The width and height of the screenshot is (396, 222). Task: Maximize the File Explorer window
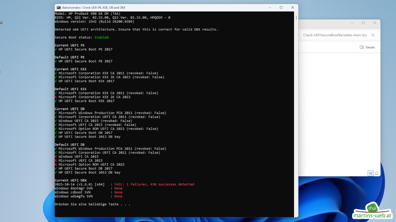click(363, 23)
